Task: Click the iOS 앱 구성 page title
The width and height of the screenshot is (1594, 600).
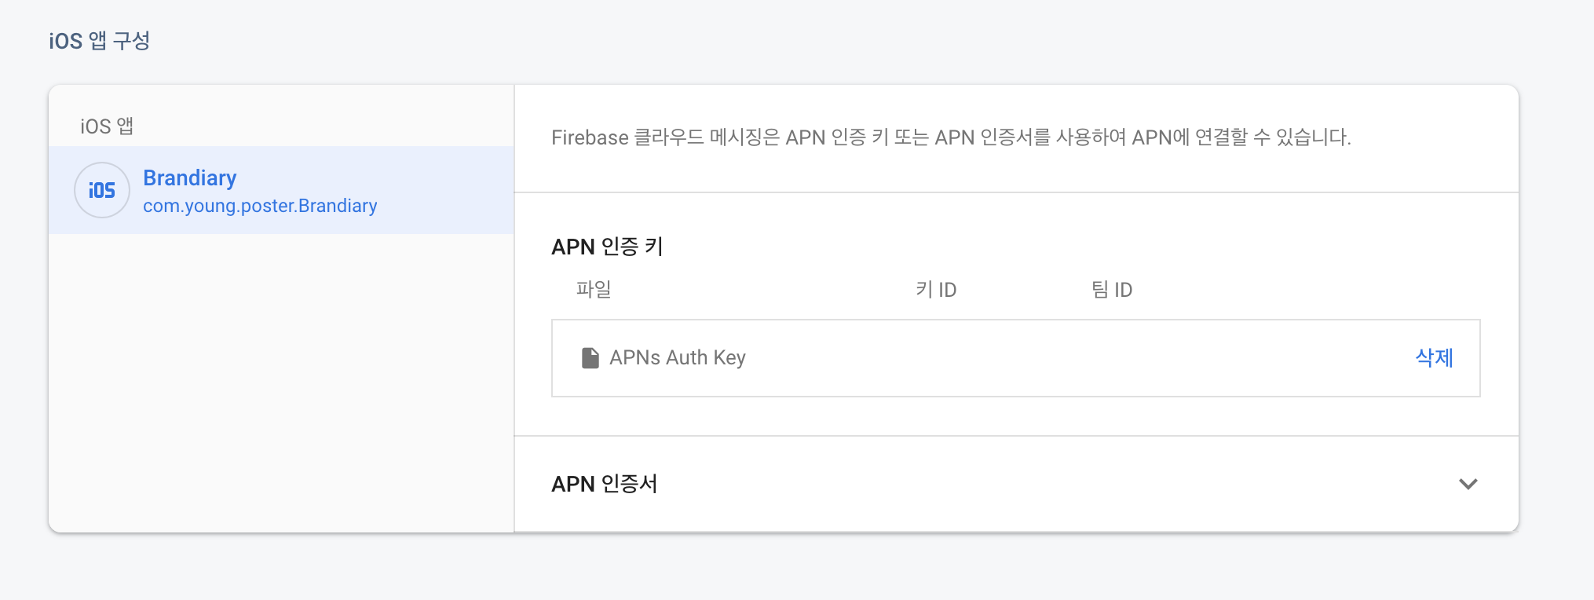Action: click(99, 40)
